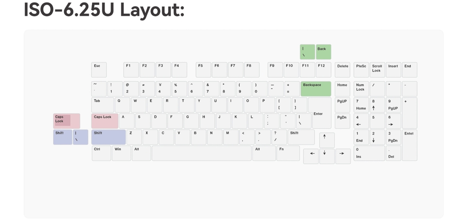Viewport: 466px width, 222px height.
Task: Click the Esc key
Action: click(99, 70)
